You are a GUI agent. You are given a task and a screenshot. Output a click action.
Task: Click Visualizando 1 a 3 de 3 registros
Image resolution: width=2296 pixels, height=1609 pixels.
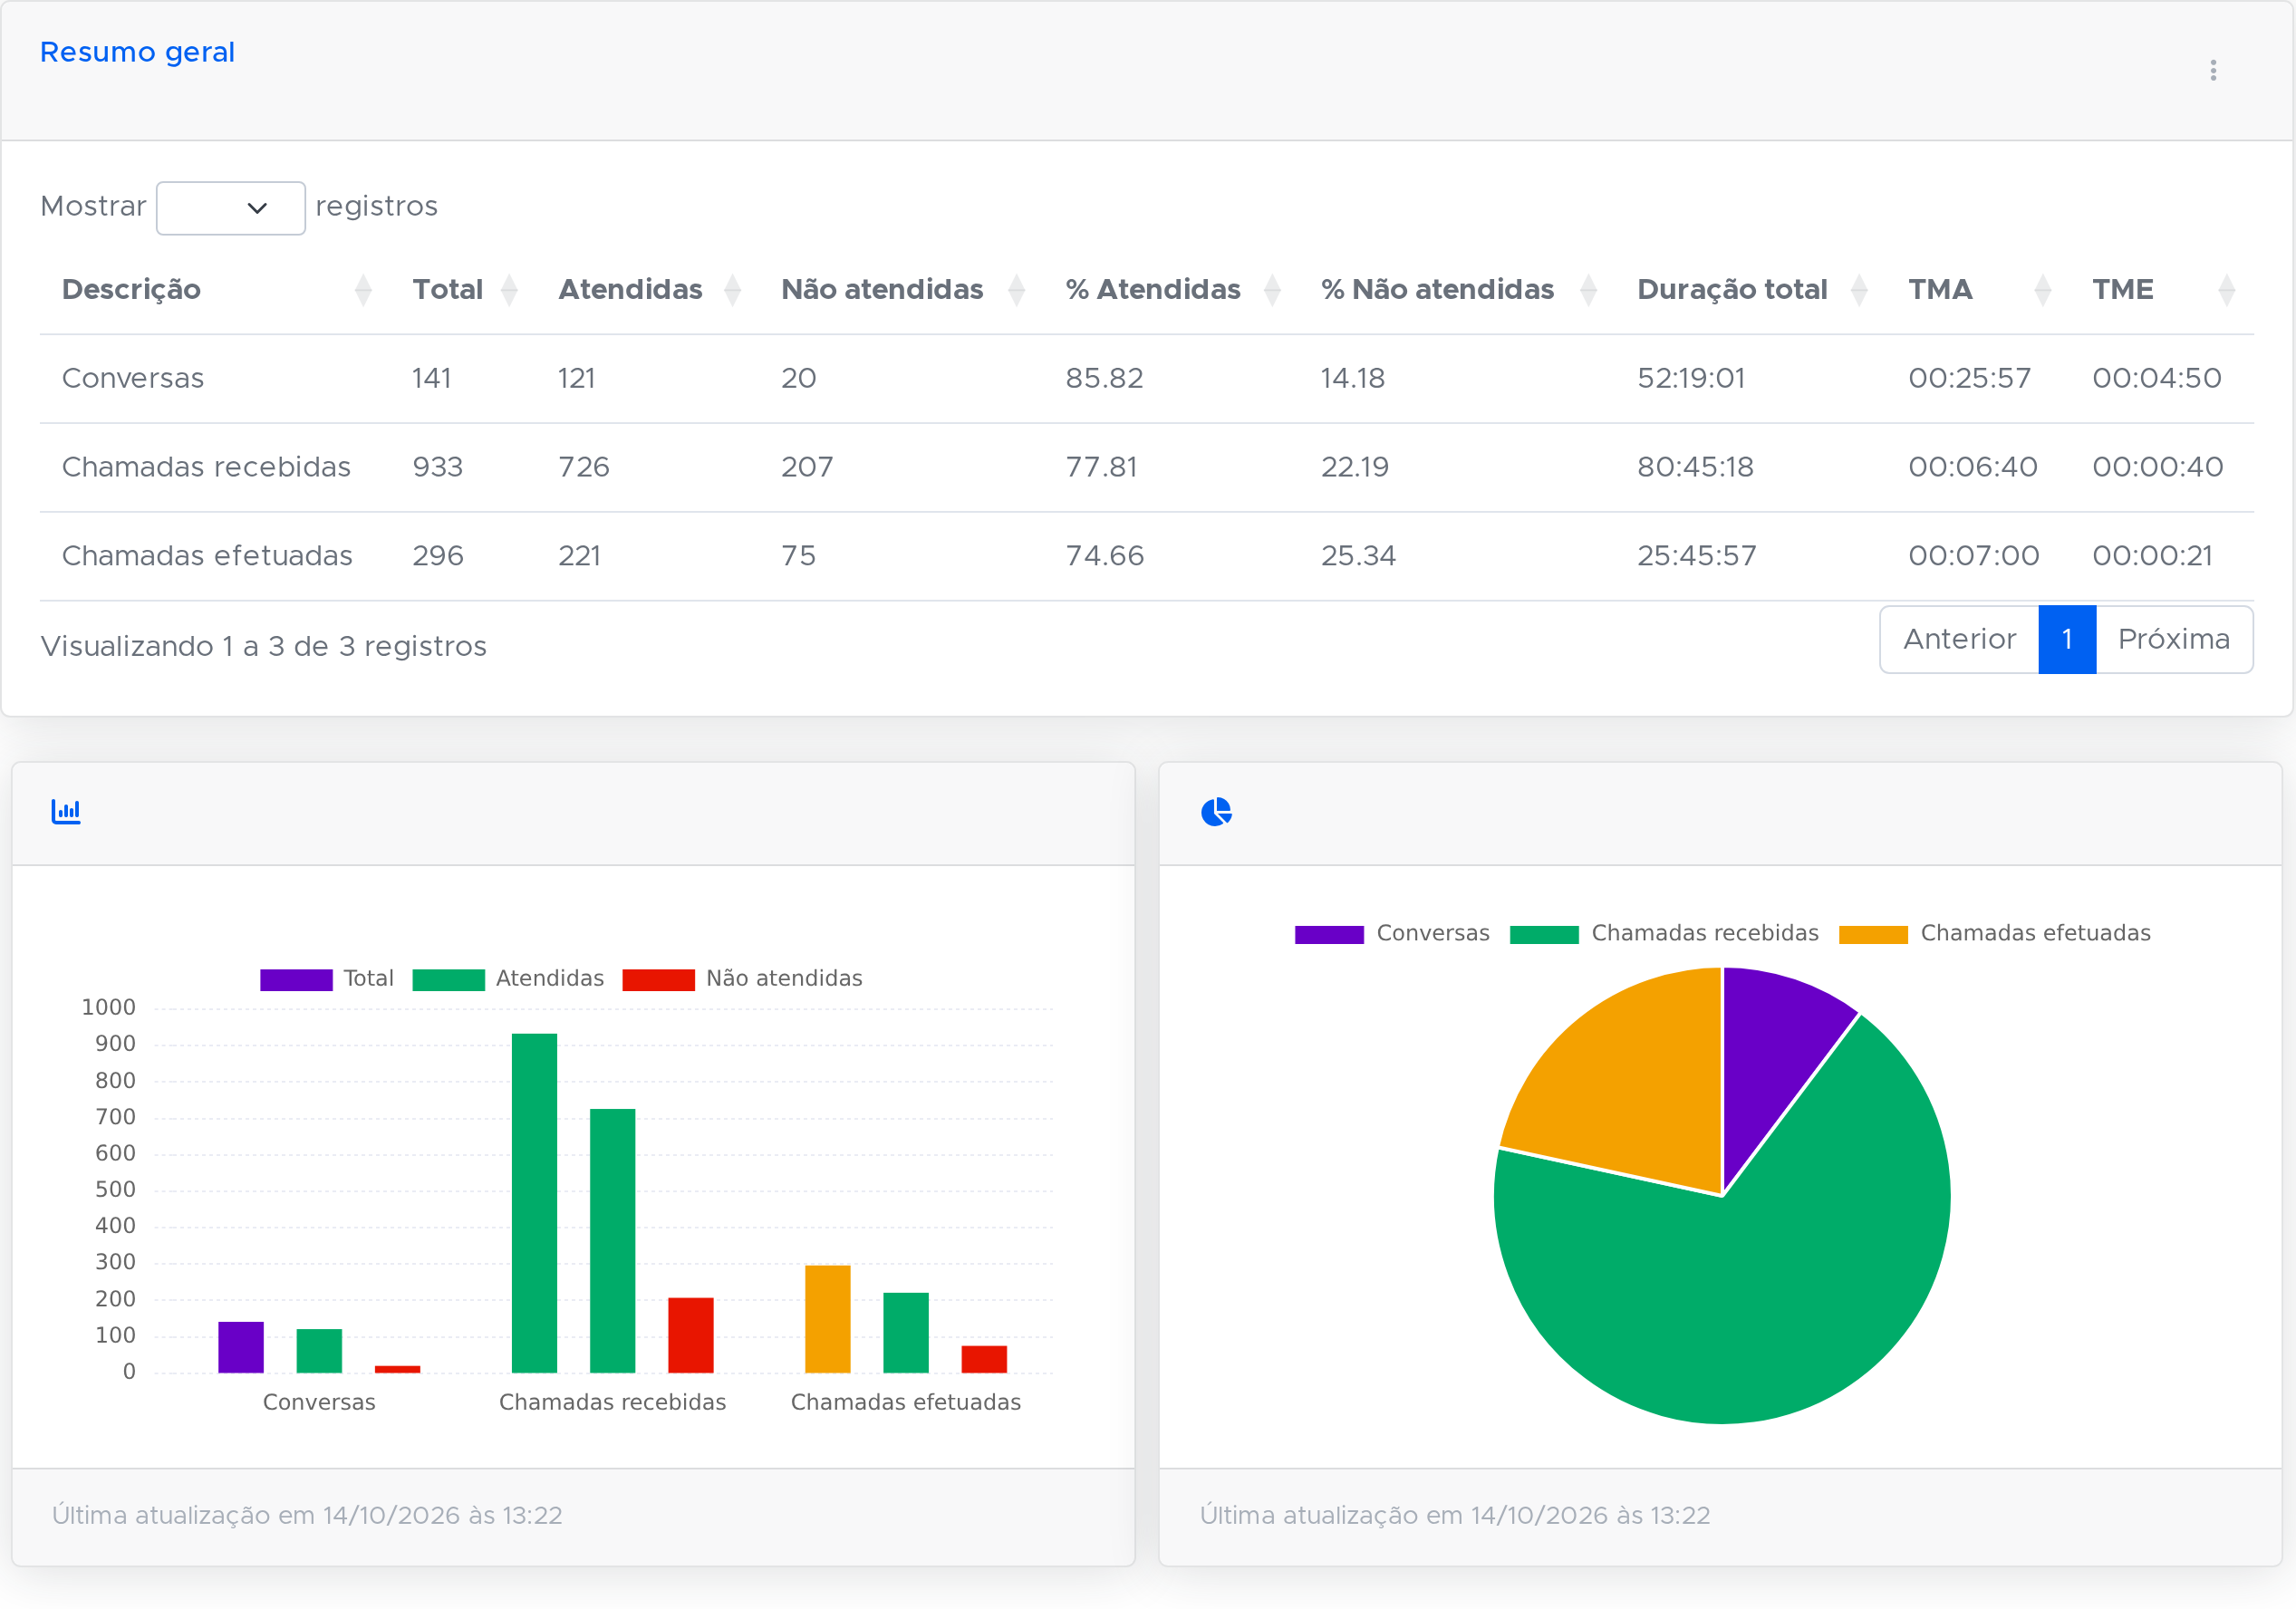click(264, 647)
